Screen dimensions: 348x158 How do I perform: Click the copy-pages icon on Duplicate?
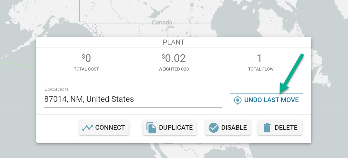151,128
